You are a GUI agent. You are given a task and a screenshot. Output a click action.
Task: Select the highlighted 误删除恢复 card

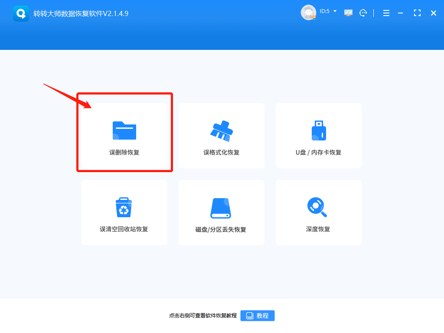tap(124, 132)
